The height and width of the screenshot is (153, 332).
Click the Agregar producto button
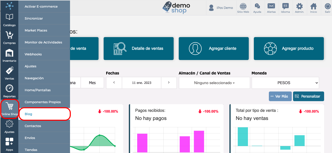(289, 49)
